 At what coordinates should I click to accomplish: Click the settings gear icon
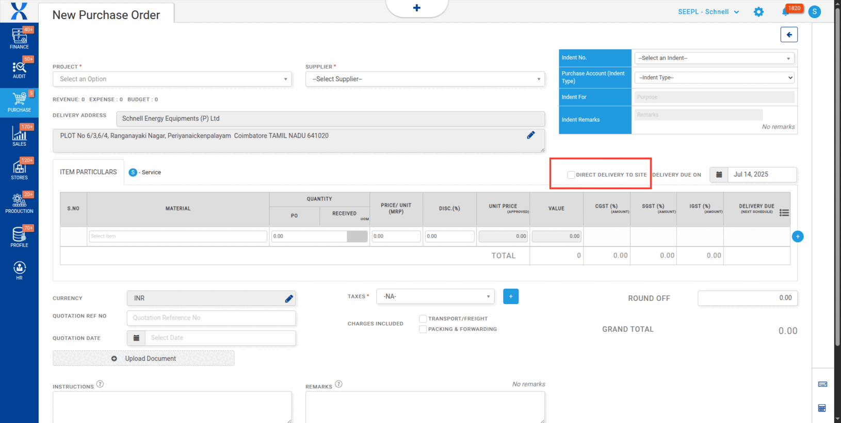758,12
